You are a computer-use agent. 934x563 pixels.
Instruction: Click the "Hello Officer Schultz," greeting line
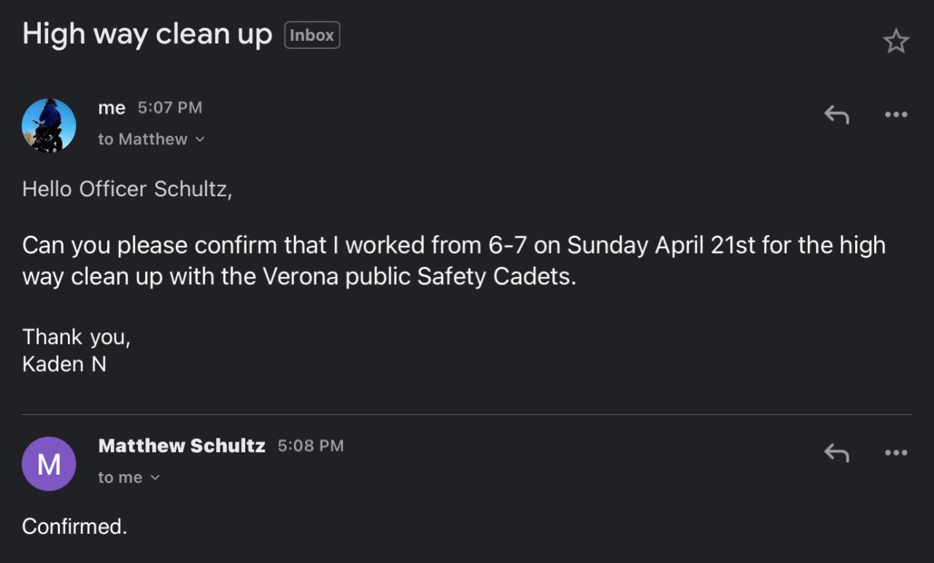click(x=127, y=189)
